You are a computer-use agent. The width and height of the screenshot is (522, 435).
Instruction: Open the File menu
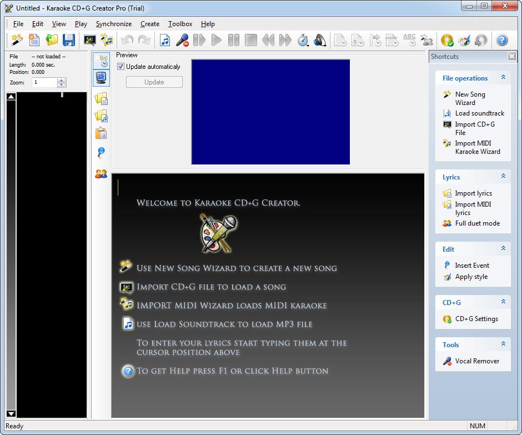(18, 24)
